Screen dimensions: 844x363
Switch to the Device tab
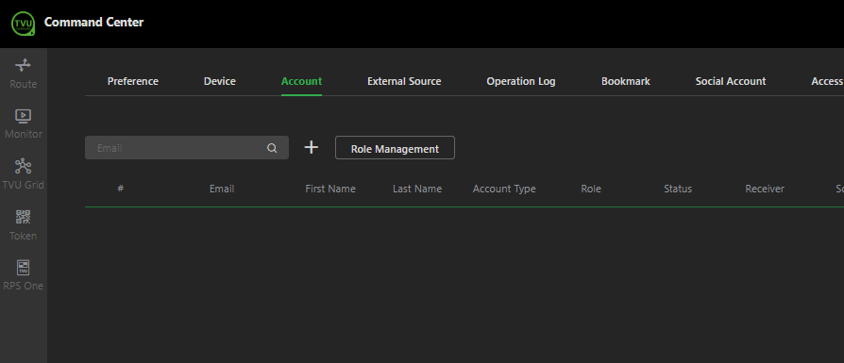point(220,81)
